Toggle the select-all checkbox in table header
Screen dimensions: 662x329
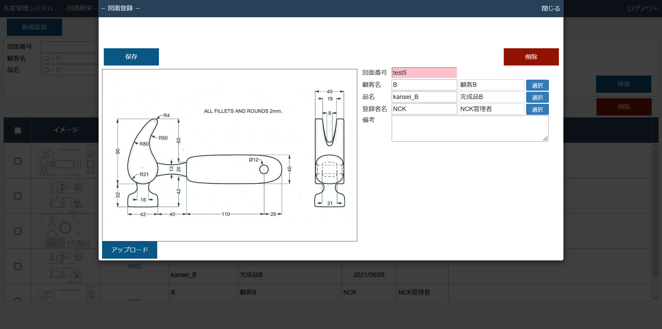[x=18, y=130]
